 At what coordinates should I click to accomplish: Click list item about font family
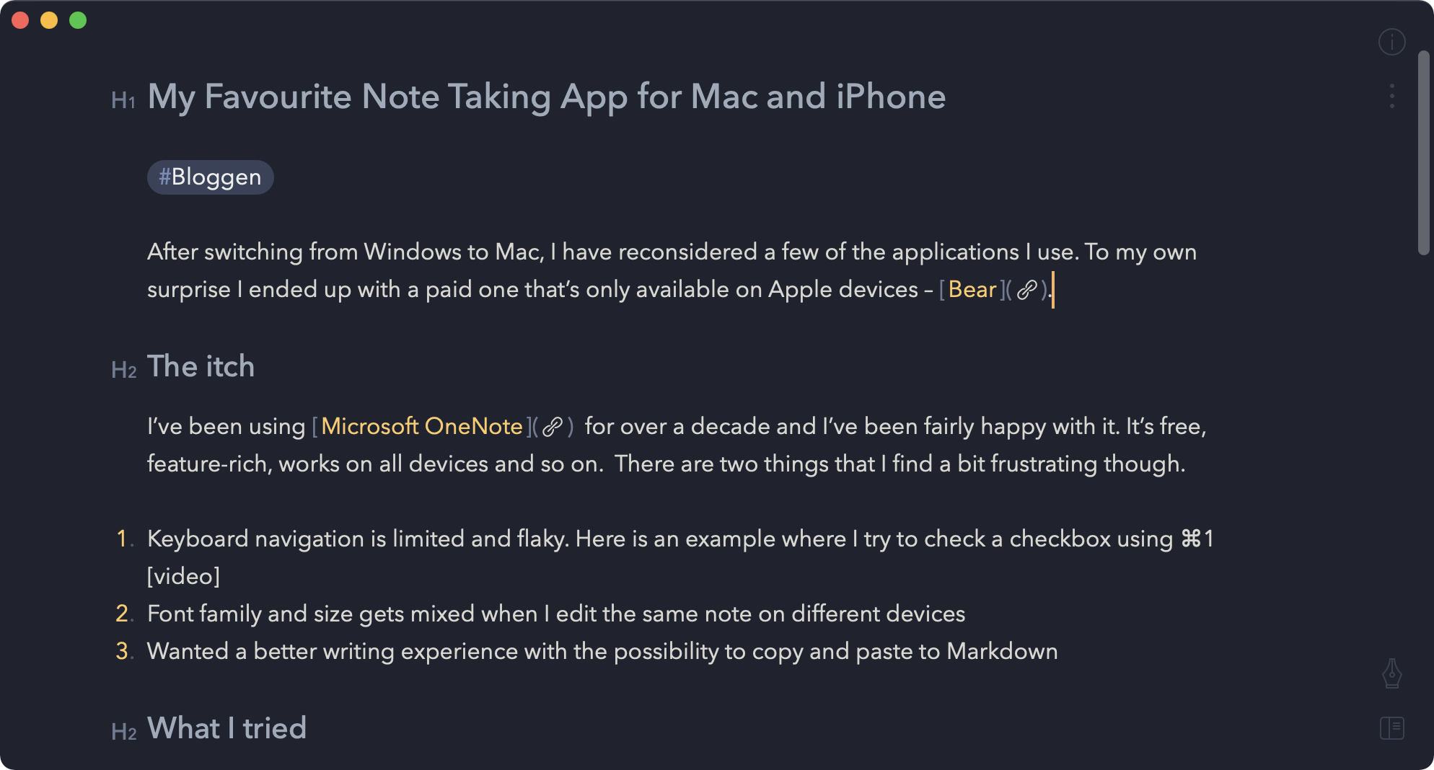555,614
